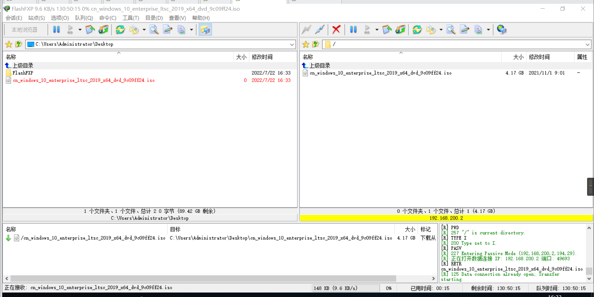This screenshot has width=594, height=297.
Task: Sort local files by 大小 column
Action: click(241, 57)
